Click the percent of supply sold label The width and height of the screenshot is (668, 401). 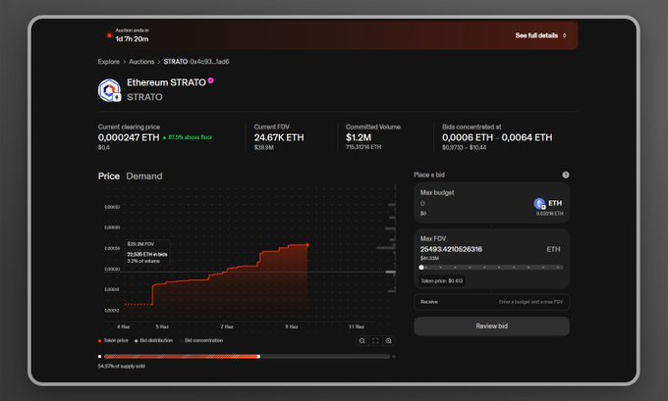click(122, 366)
